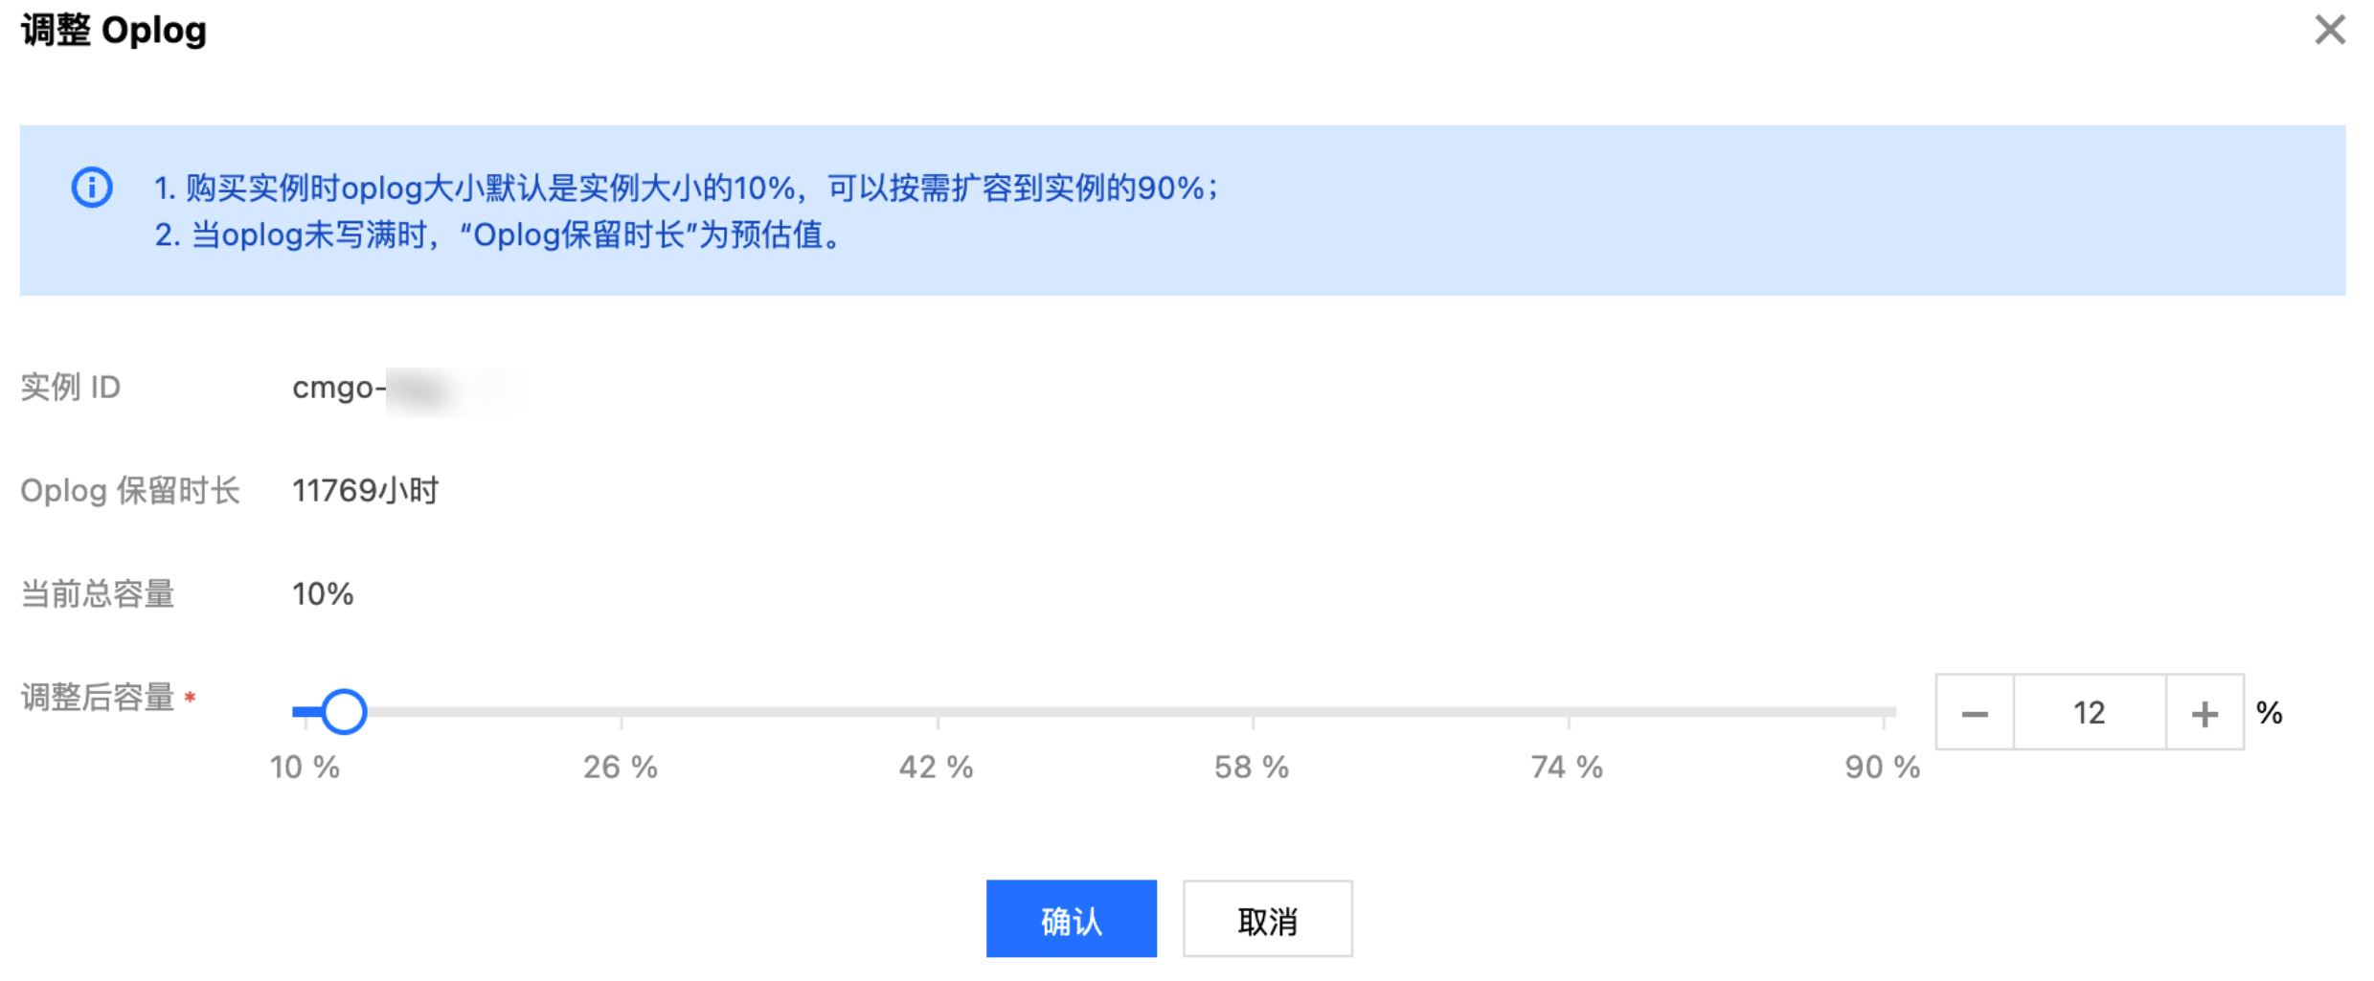Viewport: 2374px width, 981px height.
Task: Click the 调整 Oplog dialog title
Action: (114, 31)
